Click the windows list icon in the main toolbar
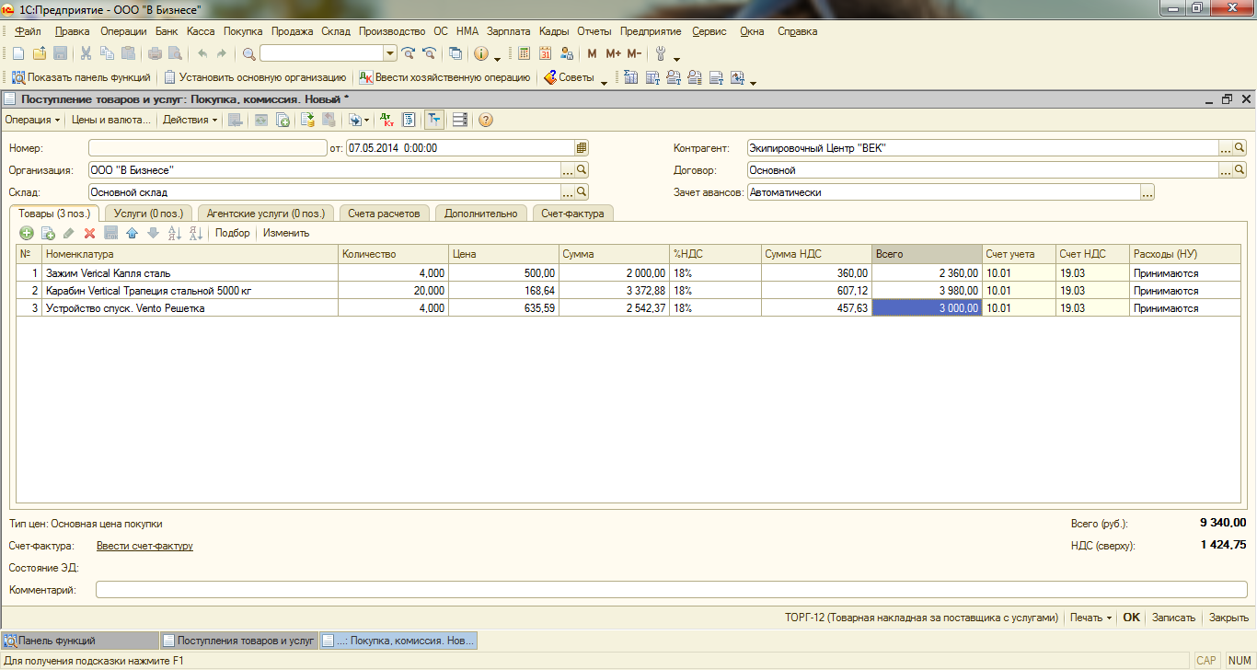The height and width of the screenshot is (670, 1257). pos(455,53)
